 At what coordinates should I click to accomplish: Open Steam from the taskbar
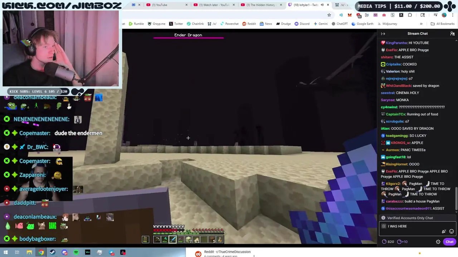coord(53,252)
